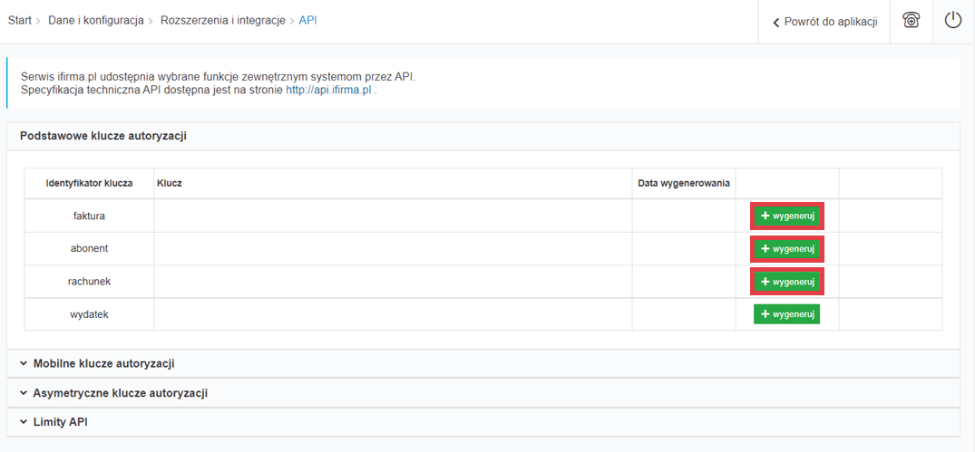This screenshot has height=452, width=975.
Task: Click the faktura key field cell
Action: [393, 216]
